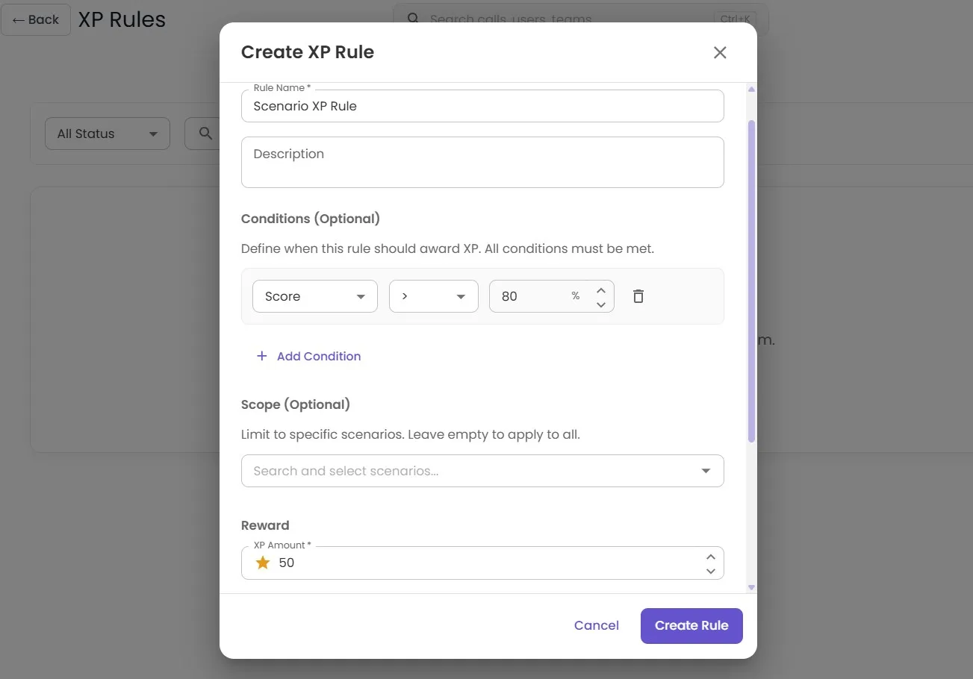Screen dimensions: 973x679
Task: Open the scenarios selector dropdown arrow
Action: [x=705, y=471]
